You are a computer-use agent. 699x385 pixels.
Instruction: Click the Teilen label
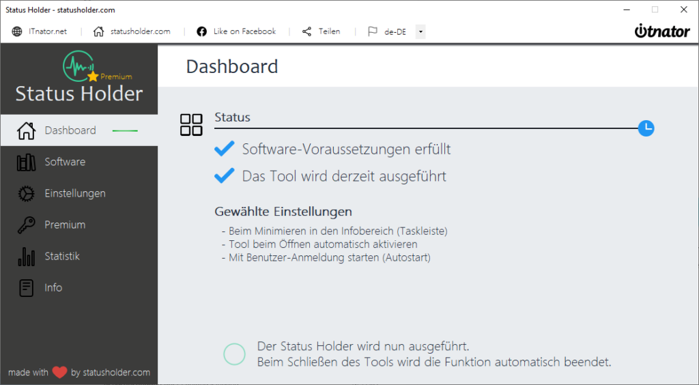(x=330, y=31)
